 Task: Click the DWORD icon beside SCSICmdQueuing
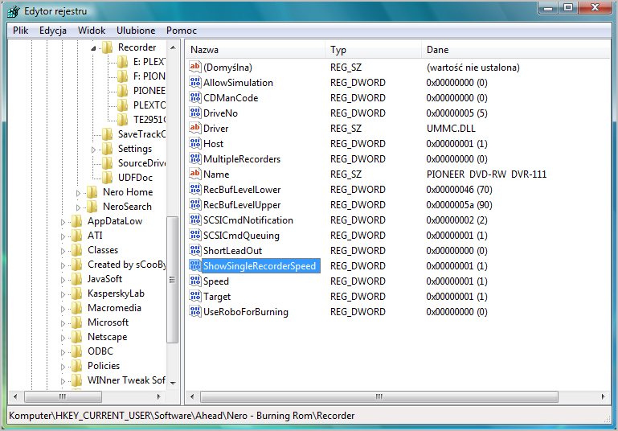tap(194, 235)
